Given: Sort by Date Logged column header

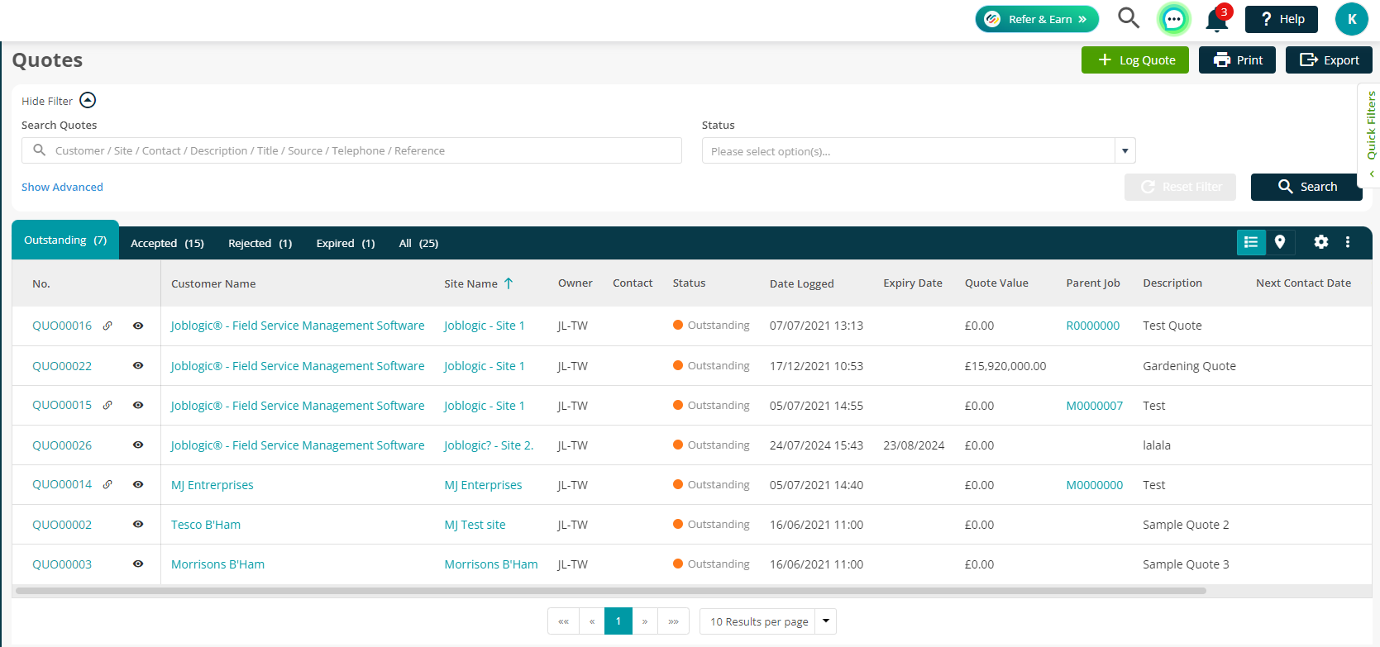Looking at the screenshot, I should click(x=801, y=283).
